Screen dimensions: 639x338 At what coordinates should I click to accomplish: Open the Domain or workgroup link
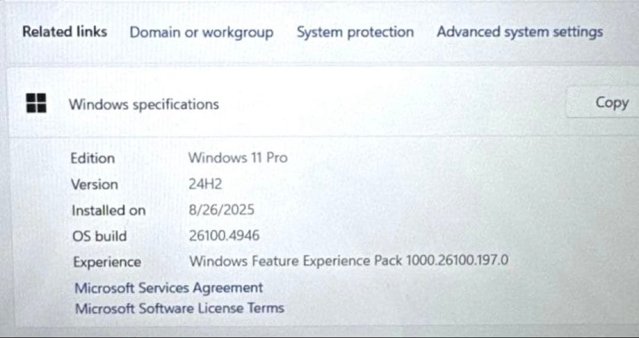click(201, 32)
